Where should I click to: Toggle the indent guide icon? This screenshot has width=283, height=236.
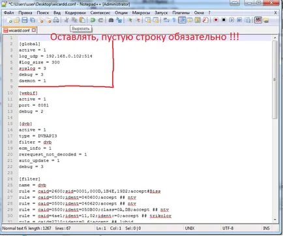182,20
